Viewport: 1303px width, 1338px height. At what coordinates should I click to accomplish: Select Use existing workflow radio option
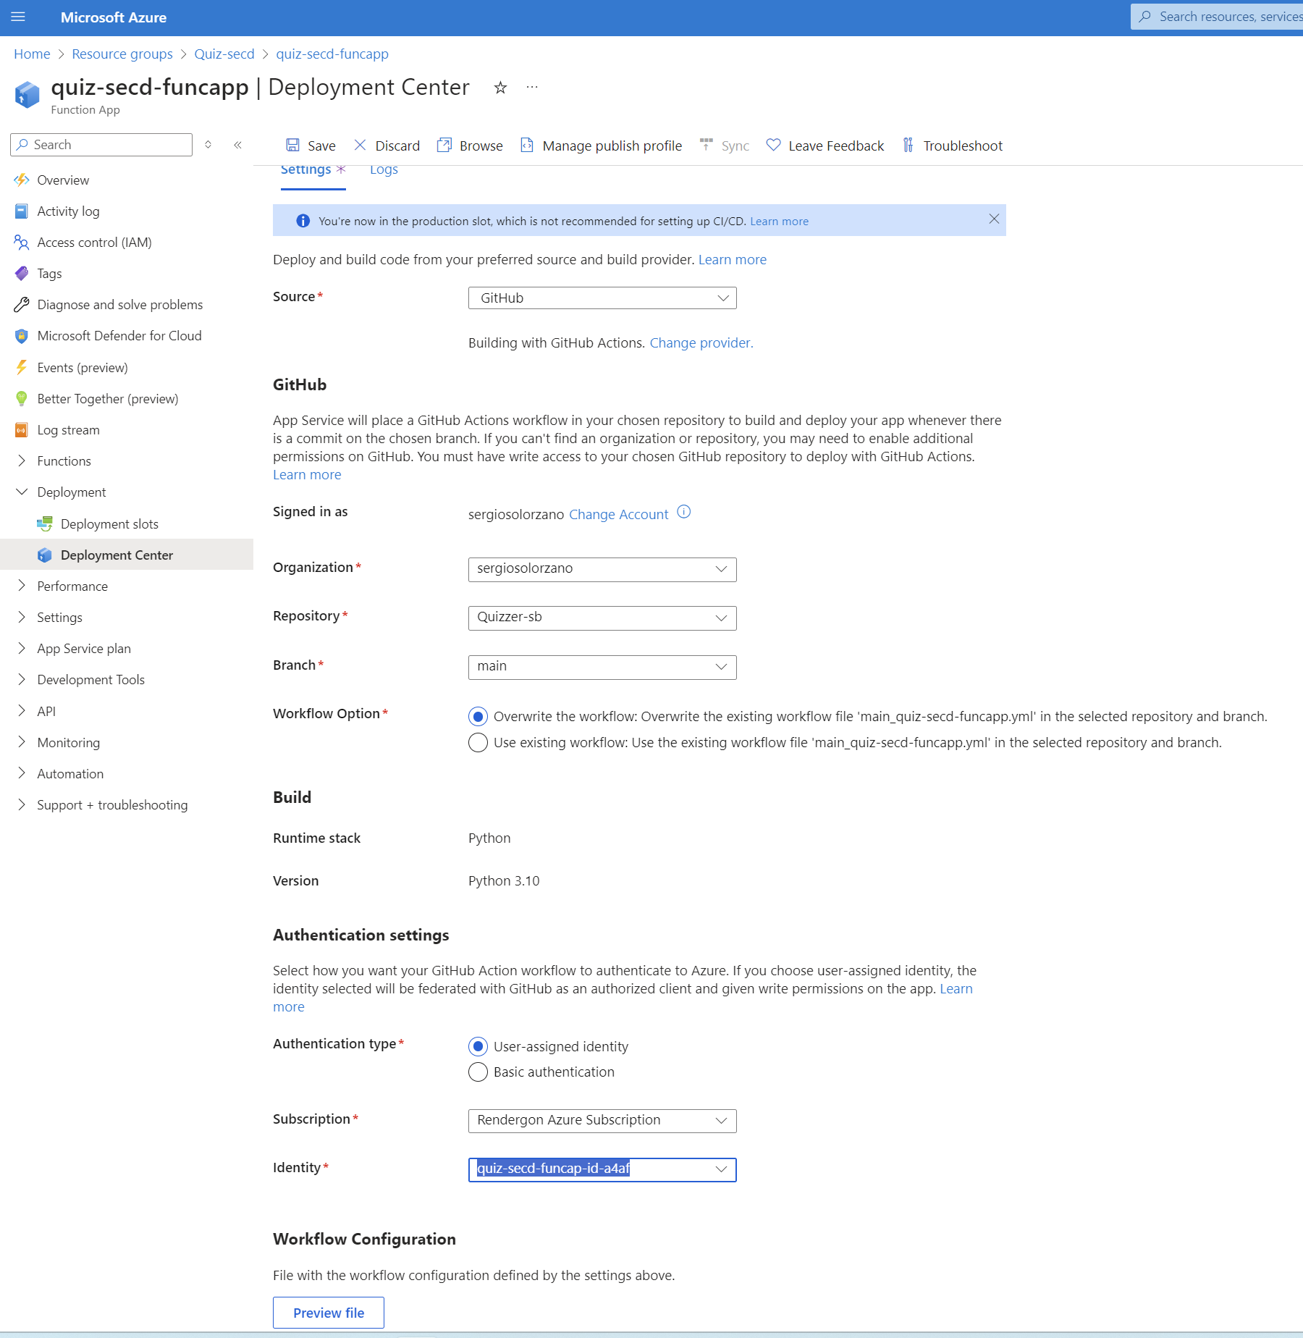pyautogui.click(x=478, y=743)
